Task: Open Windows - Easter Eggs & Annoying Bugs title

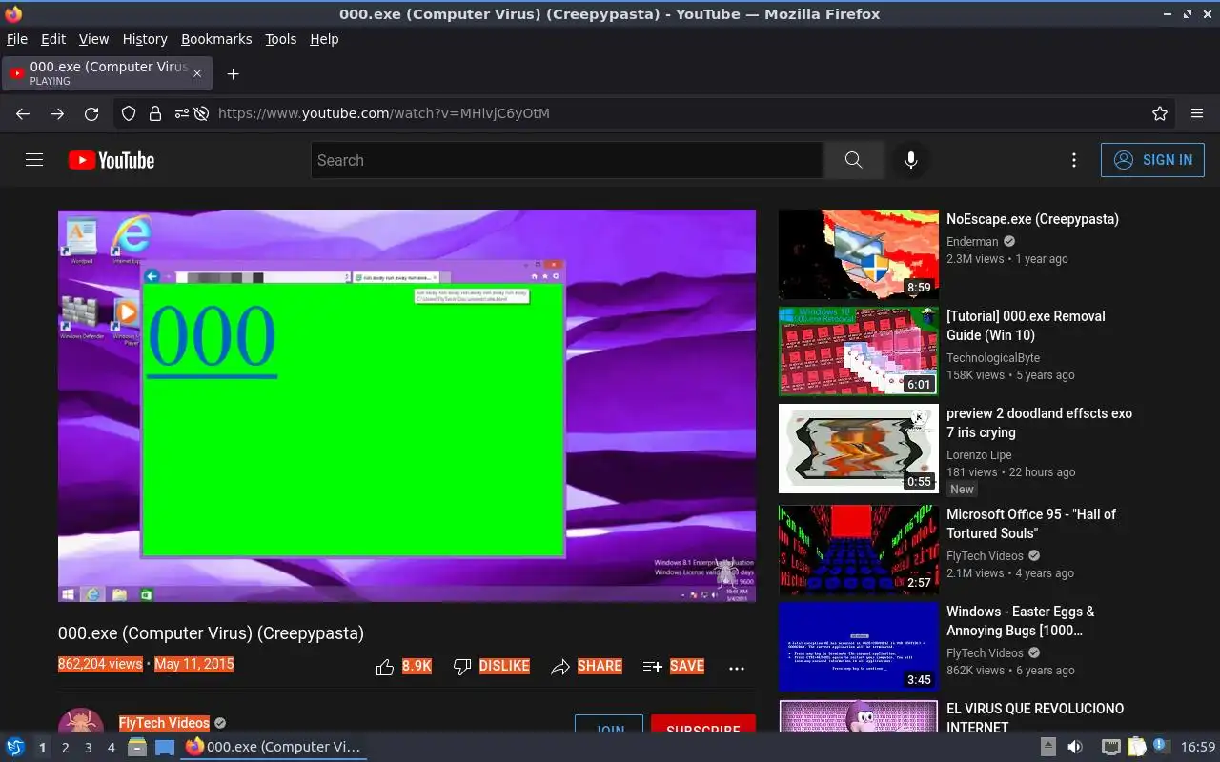Action: coord(1021,621)
